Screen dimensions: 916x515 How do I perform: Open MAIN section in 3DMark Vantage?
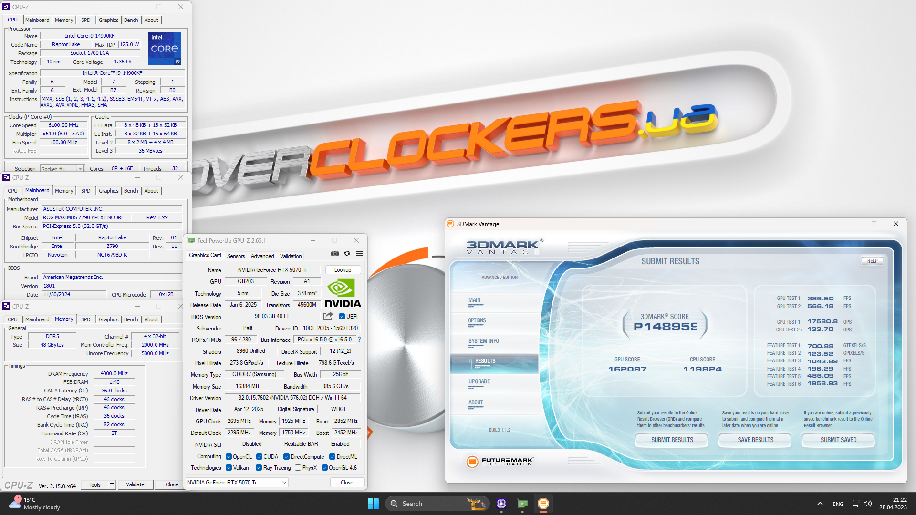coord(474,300)
